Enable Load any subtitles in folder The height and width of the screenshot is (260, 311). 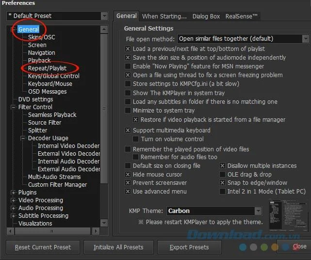click(128, 101)
